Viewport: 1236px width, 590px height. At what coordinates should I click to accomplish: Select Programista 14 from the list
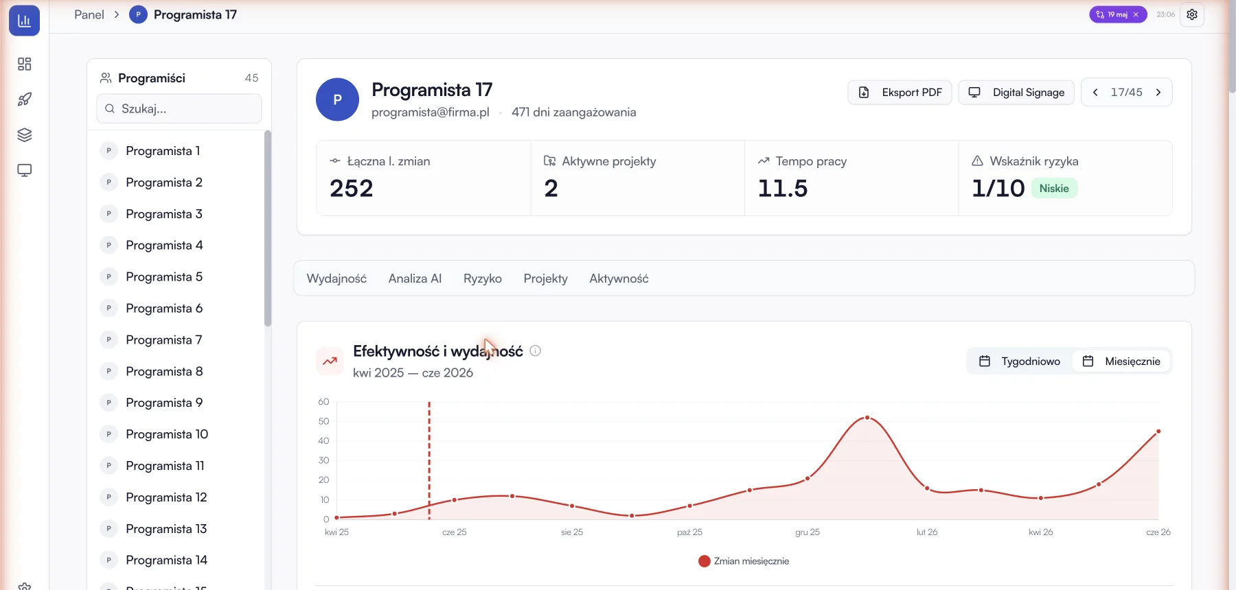tap(176, 560)
